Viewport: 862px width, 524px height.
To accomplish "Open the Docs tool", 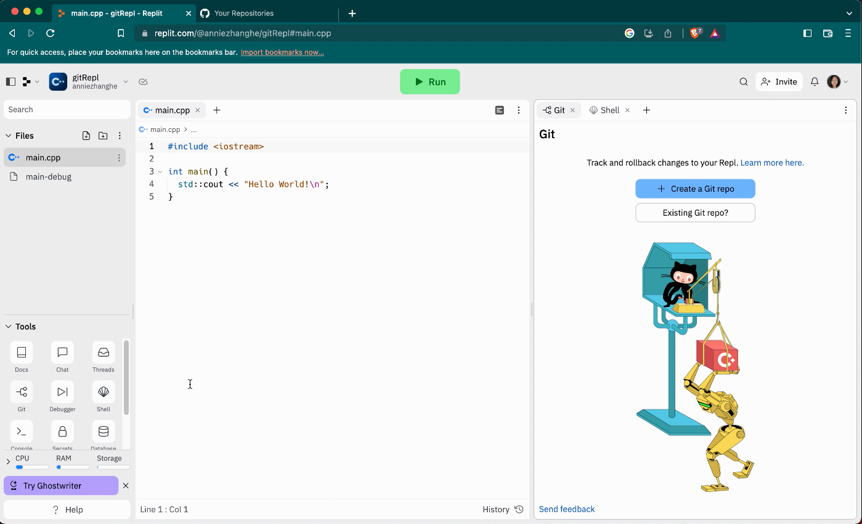I will tap(21, 356).
